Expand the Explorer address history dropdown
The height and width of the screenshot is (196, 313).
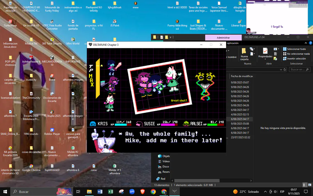[x=281, y=70]
